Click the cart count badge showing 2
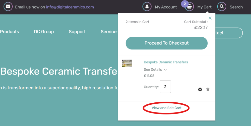This screenshot has height=126, width=251. click(185, 4)
